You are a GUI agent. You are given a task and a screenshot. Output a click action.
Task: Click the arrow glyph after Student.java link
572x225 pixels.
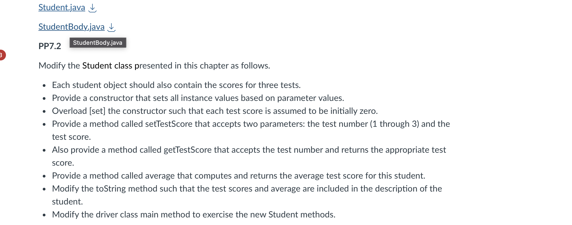coord(92,8)
